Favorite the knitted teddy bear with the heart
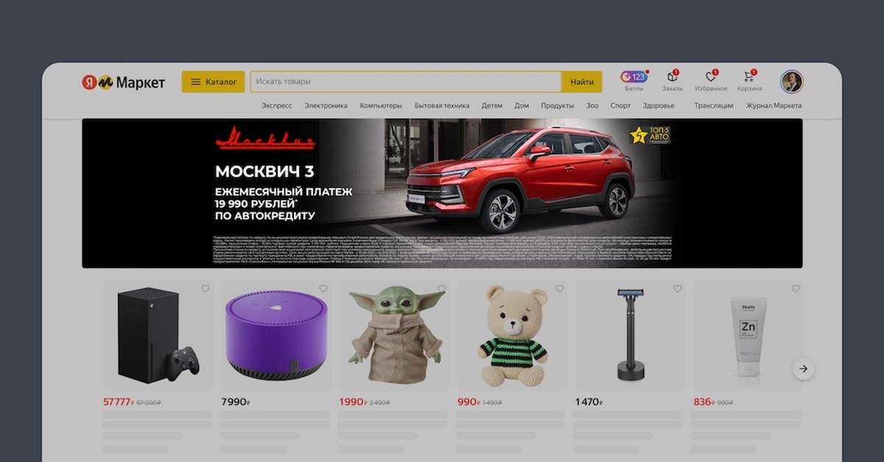 [x=559, y=288]
